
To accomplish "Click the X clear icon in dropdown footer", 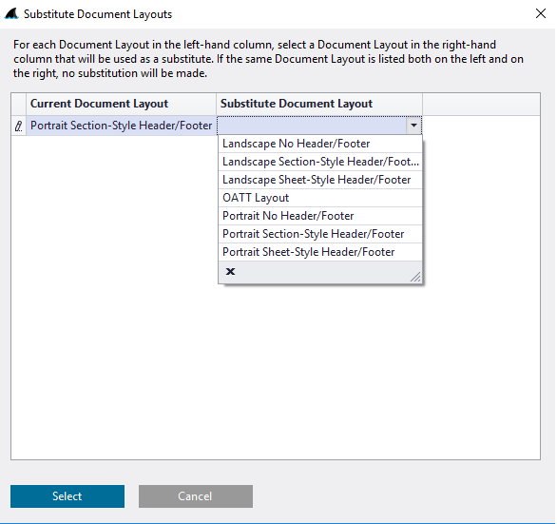I will (230, 272).
